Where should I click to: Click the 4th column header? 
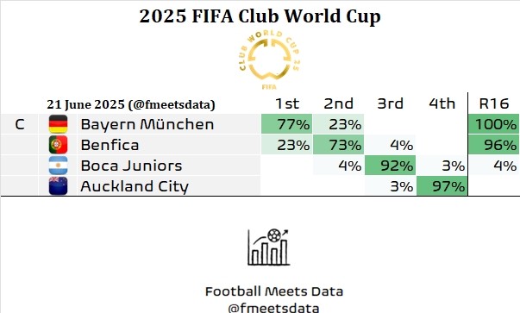(x=442, y=103)
